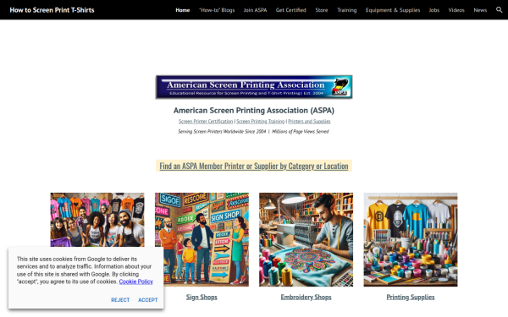The image size is (508, 317).
Task: Open the Videos menu item
Action: pyautogui.click(x=456, y=10)
